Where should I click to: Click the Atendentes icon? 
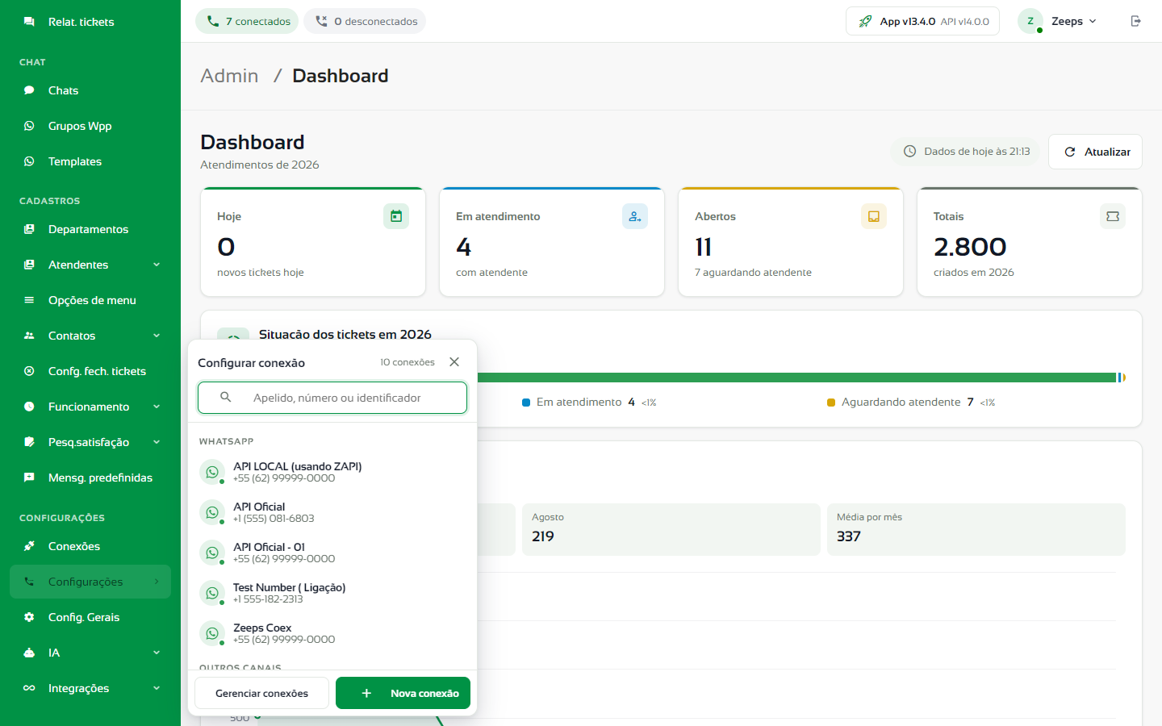(29, 265)
